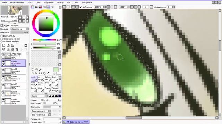Select the eyedropper color picker tool
The width and height of the screenshot is (222, 124).
[48, 73]
